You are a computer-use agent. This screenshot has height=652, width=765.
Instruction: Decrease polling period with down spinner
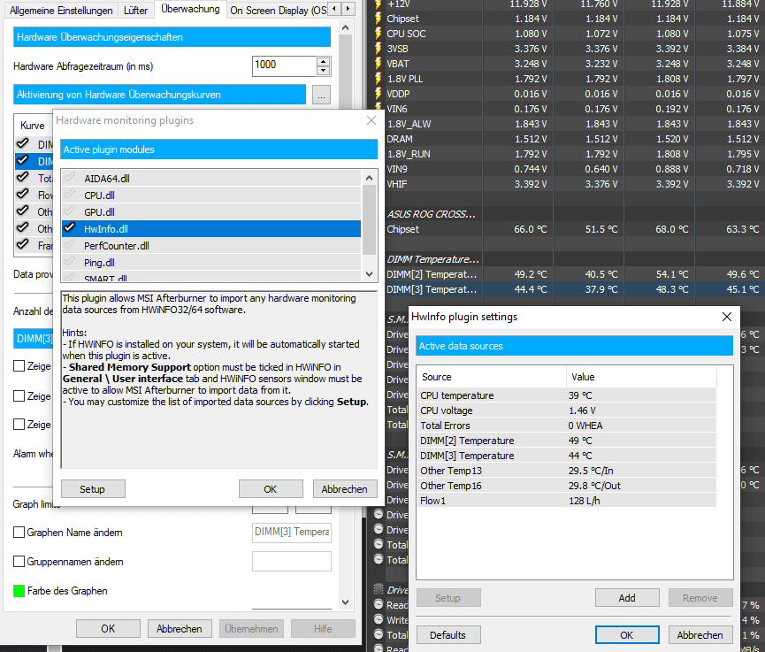tap(323, 71)
